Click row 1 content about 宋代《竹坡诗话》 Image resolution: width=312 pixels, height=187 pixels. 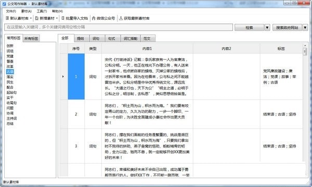(147, 76)
